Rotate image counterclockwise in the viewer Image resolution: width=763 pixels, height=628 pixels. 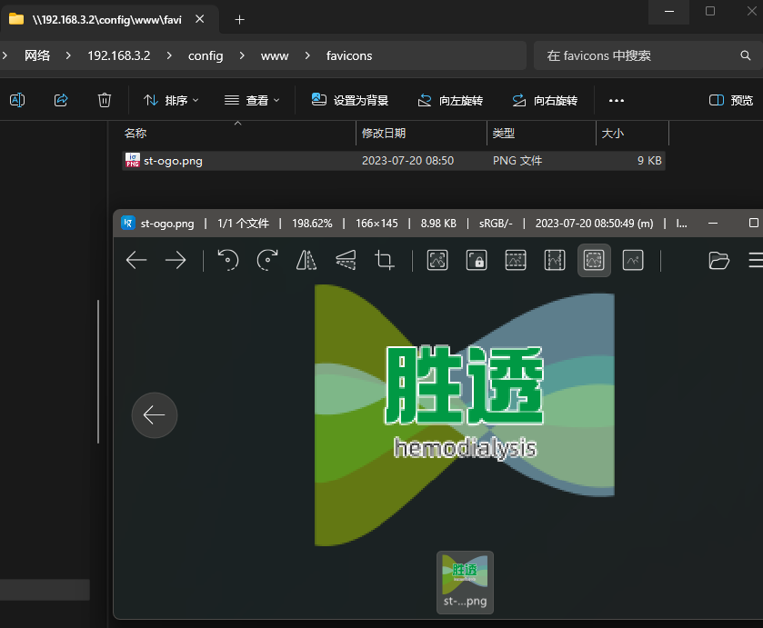[x=227, y=261]
